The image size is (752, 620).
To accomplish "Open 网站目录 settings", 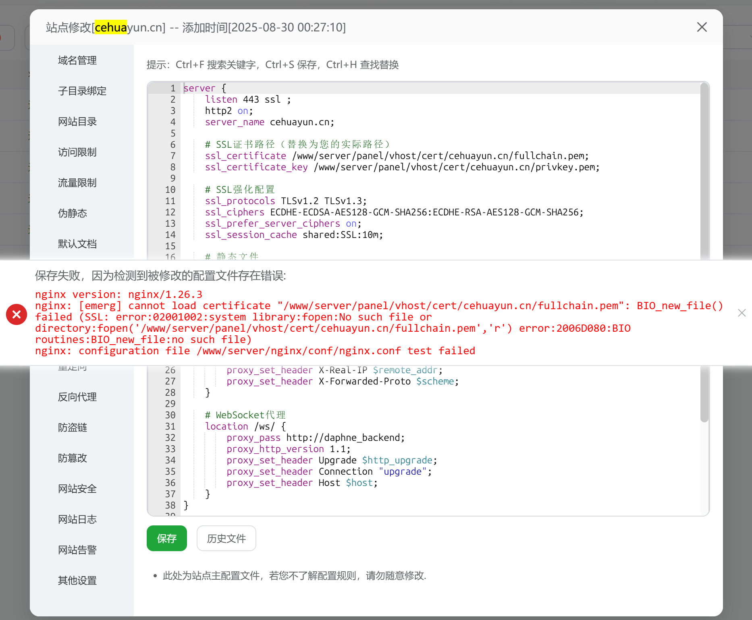I will pos(77,122).
